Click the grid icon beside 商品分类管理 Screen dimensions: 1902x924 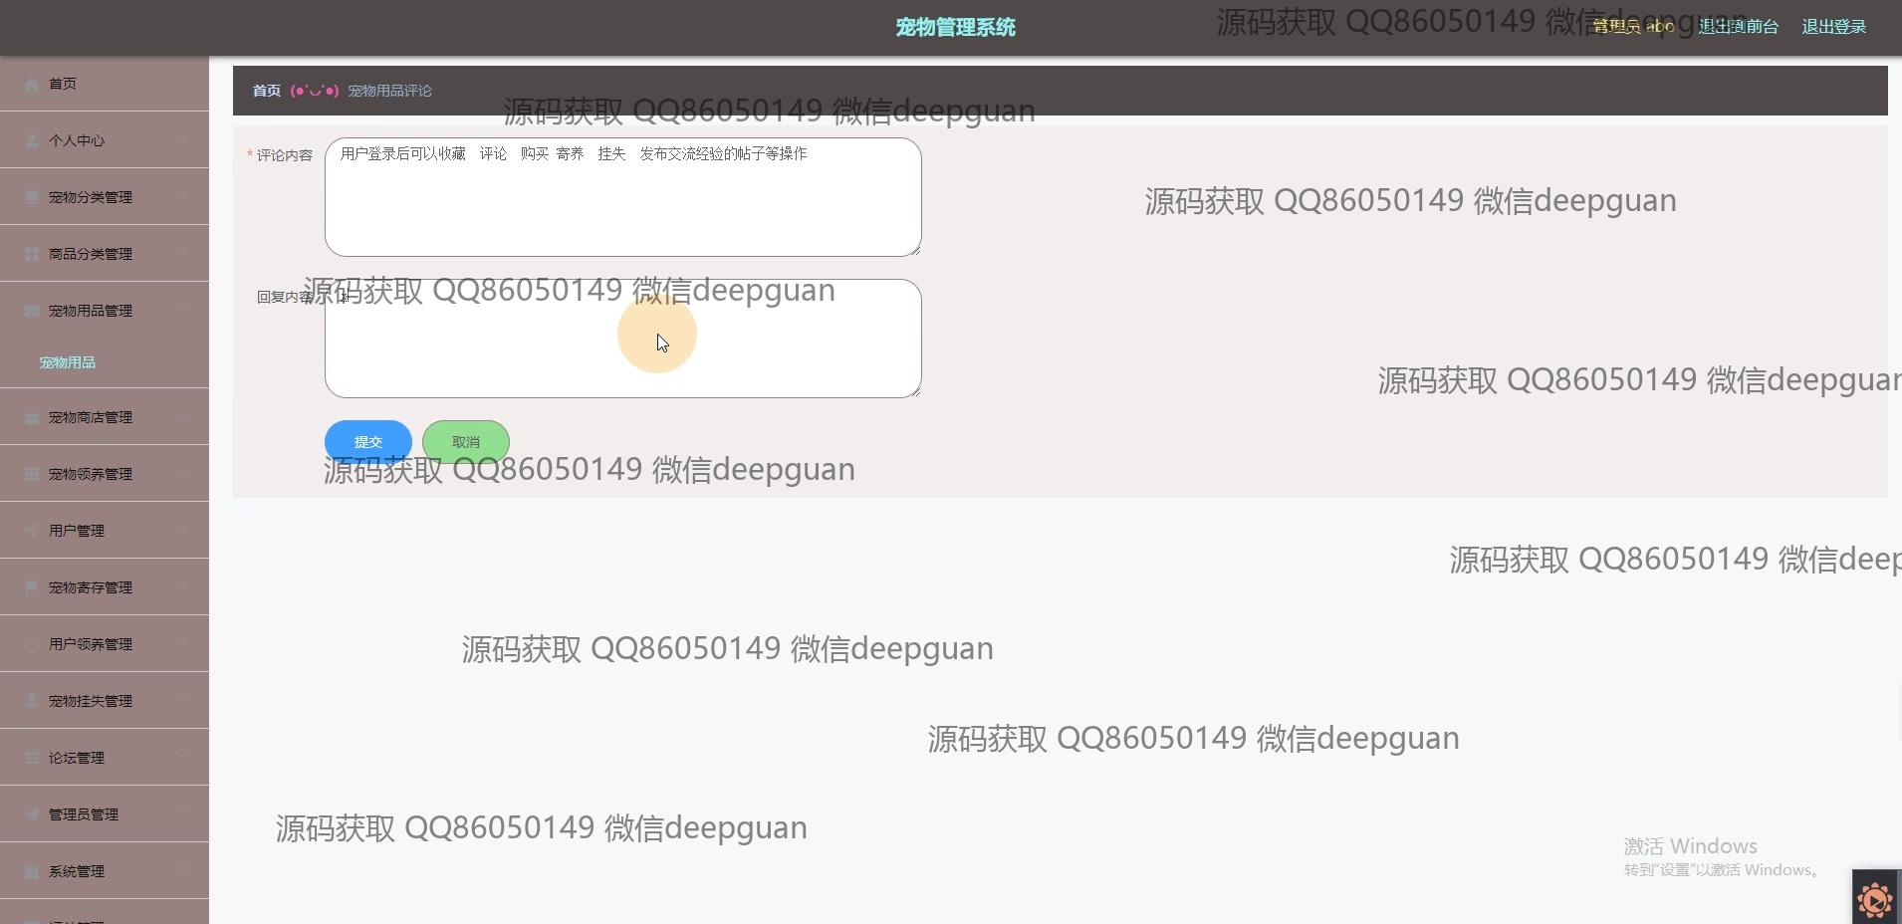(x=32, y=255)
